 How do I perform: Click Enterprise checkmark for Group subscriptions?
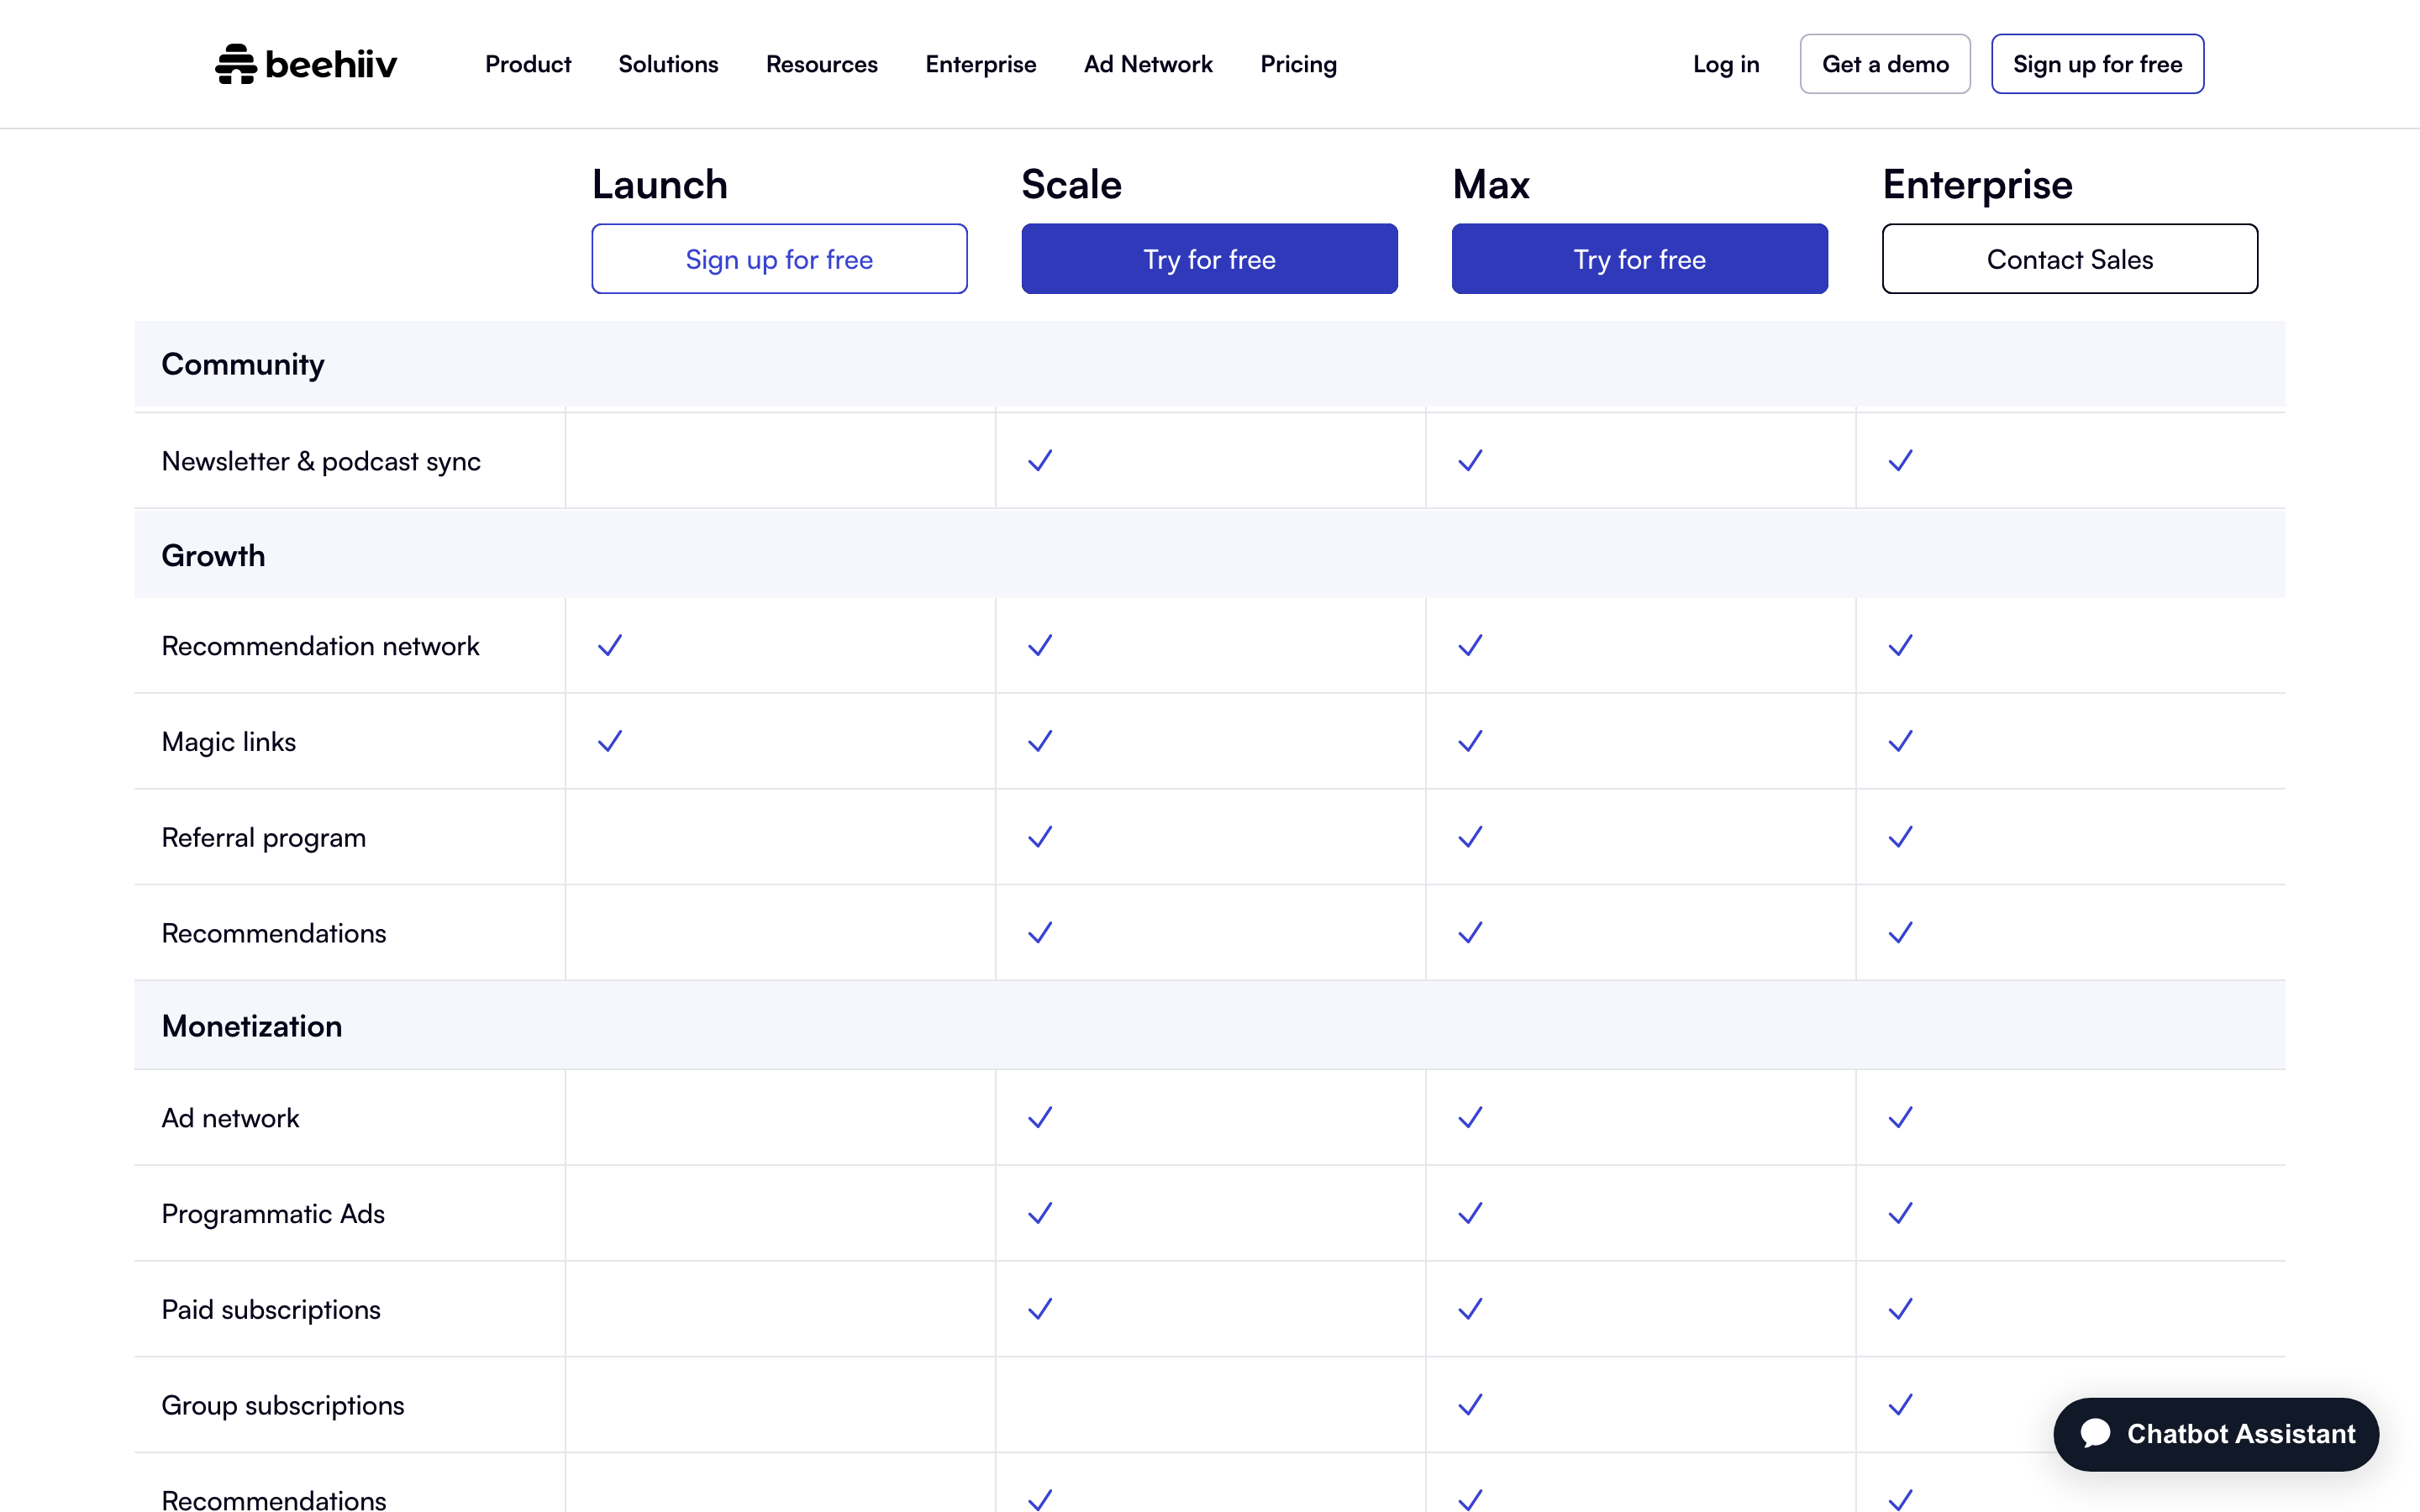pyautogui.click(x=1900, y=1405)
